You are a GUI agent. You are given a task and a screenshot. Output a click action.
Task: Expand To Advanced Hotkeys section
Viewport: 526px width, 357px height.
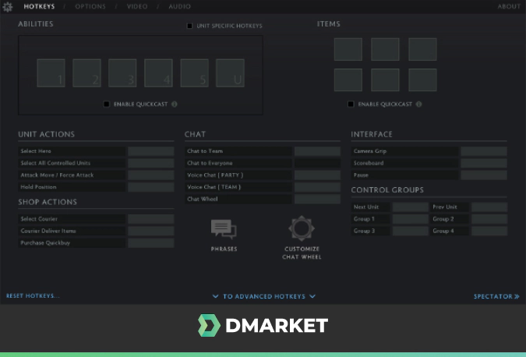[264, 296]
